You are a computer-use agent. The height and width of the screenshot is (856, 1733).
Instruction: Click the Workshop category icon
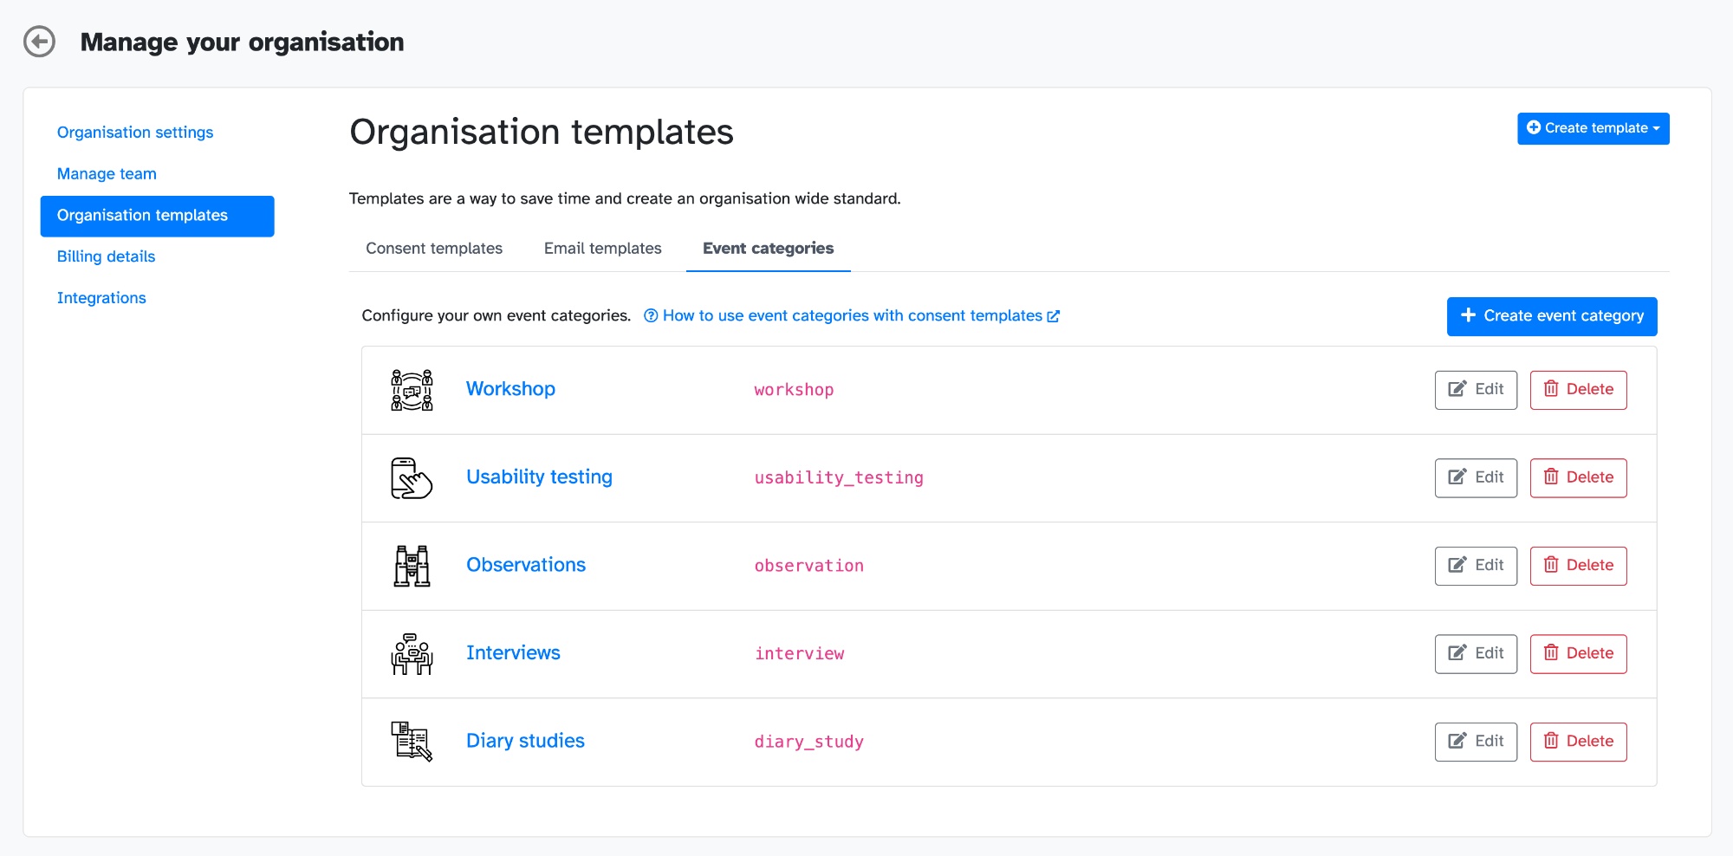412,390
